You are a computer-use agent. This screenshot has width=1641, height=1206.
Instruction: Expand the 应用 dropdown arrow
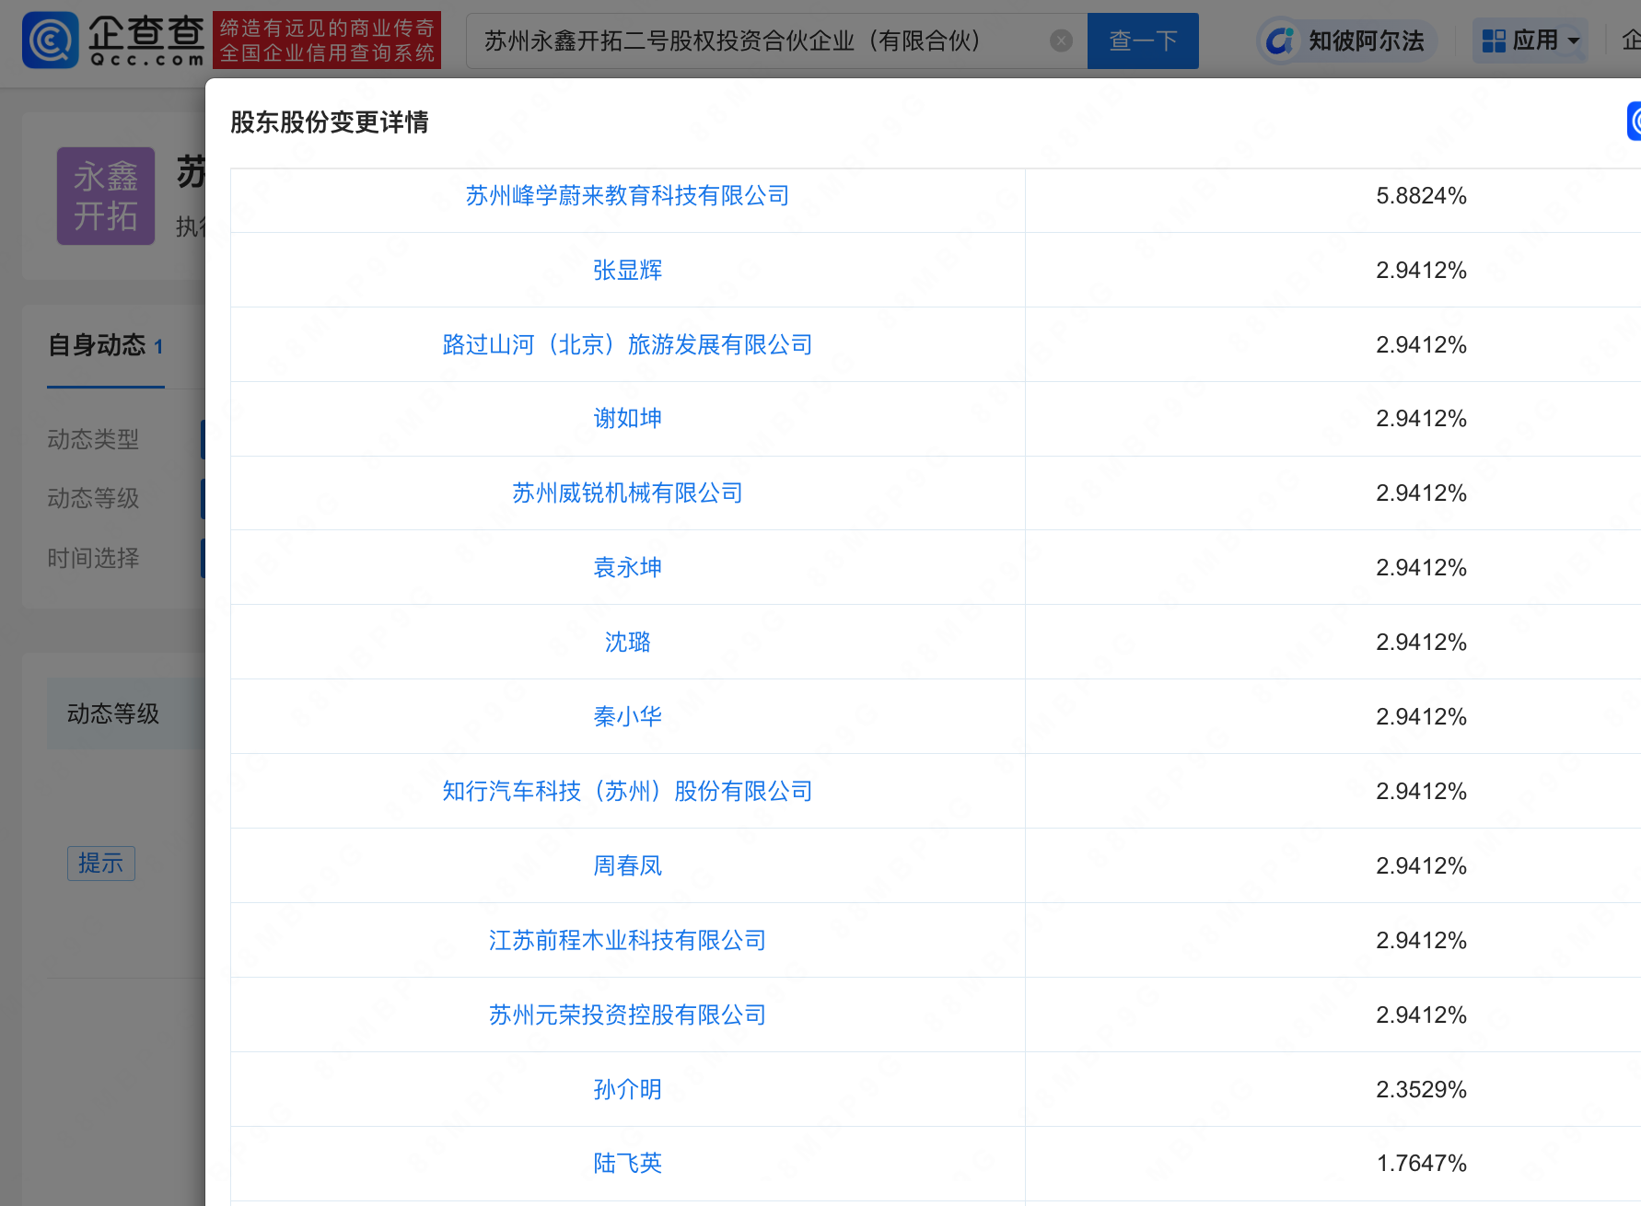click(x=1574, y=41)
